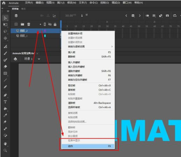This screenshot has width=181, height=157.
Task: Select the Lasso tool
Action: click(5, 31)
